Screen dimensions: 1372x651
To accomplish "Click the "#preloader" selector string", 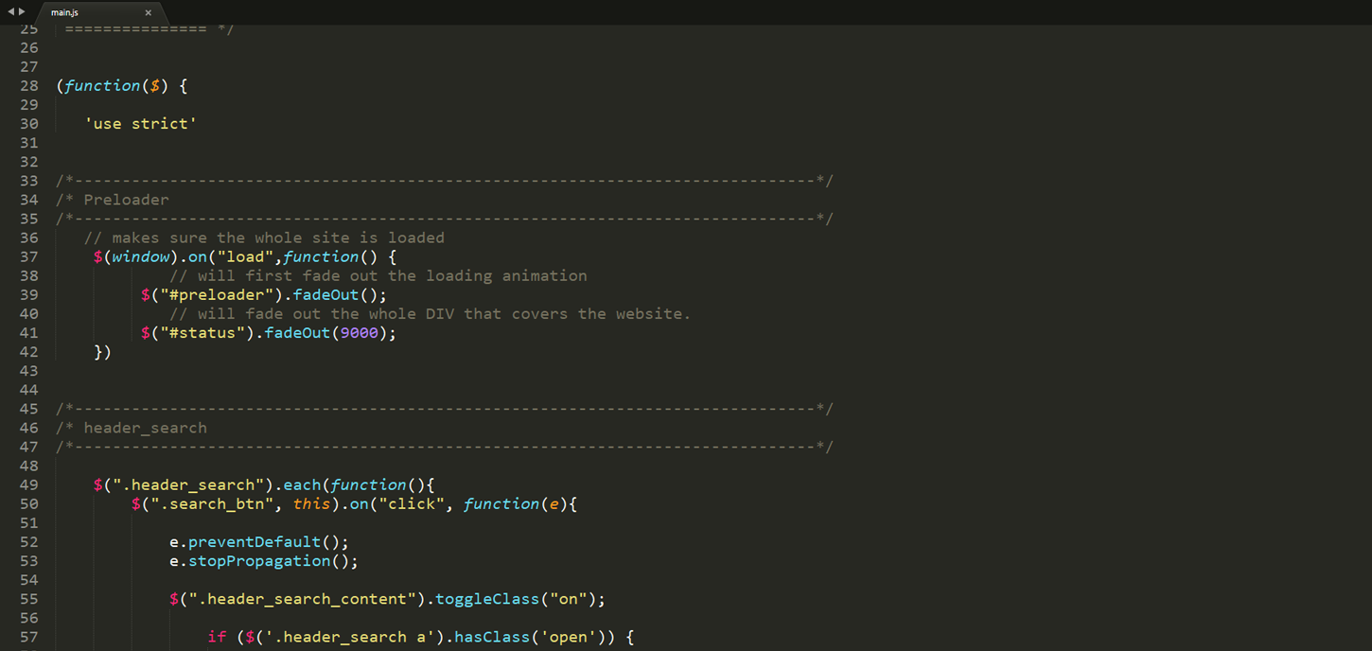I will [217, 294].
